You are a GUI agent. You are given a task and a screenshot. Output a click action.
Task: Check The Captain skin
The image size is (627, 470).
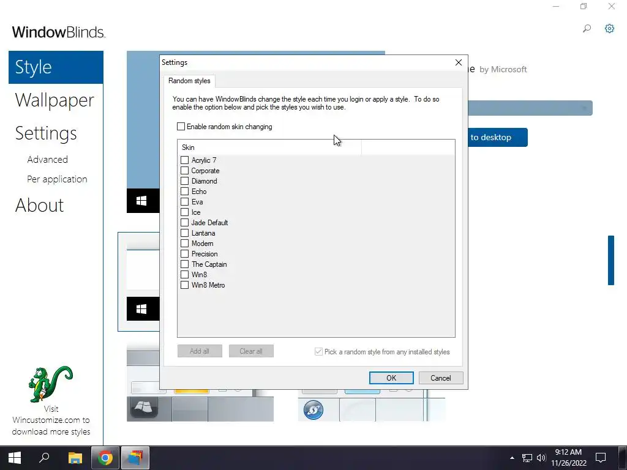pyautogui.click(x=184, y=264)
